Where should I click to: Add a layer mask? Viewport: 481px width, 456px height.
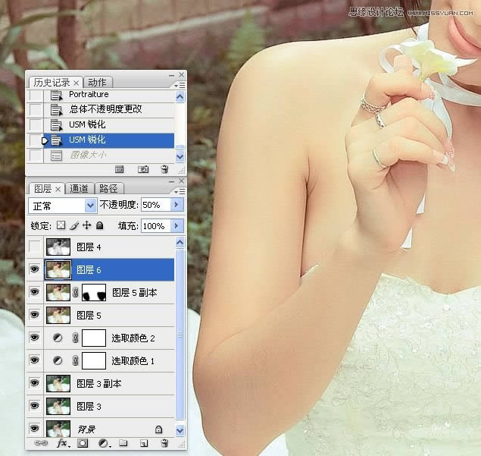83,443
